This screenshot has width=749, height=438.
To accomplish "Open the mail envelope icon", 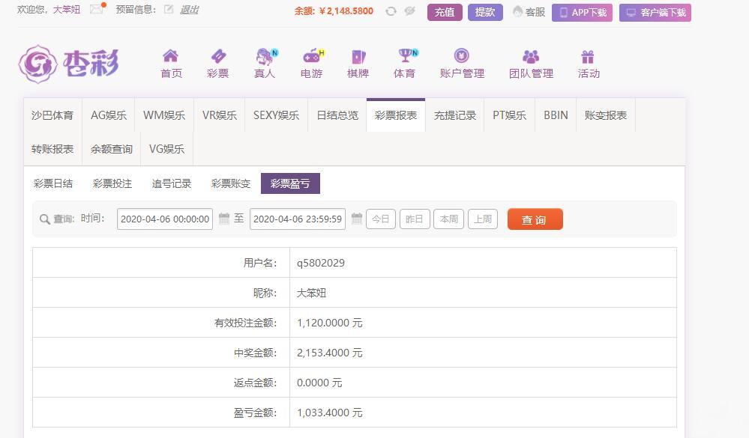I will click(x=97, y=9).
